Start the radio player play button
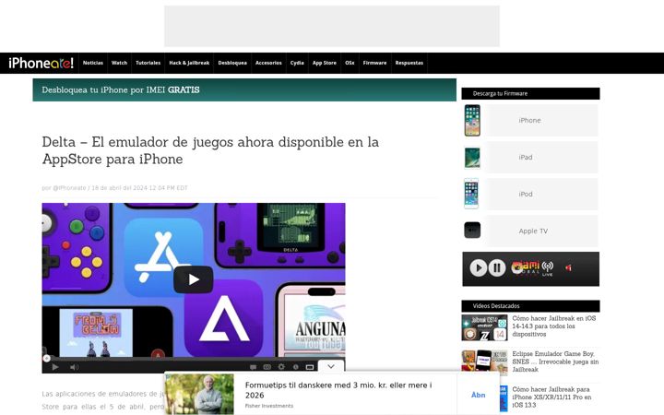Viewport: 664px width, 415px height. 479,267
